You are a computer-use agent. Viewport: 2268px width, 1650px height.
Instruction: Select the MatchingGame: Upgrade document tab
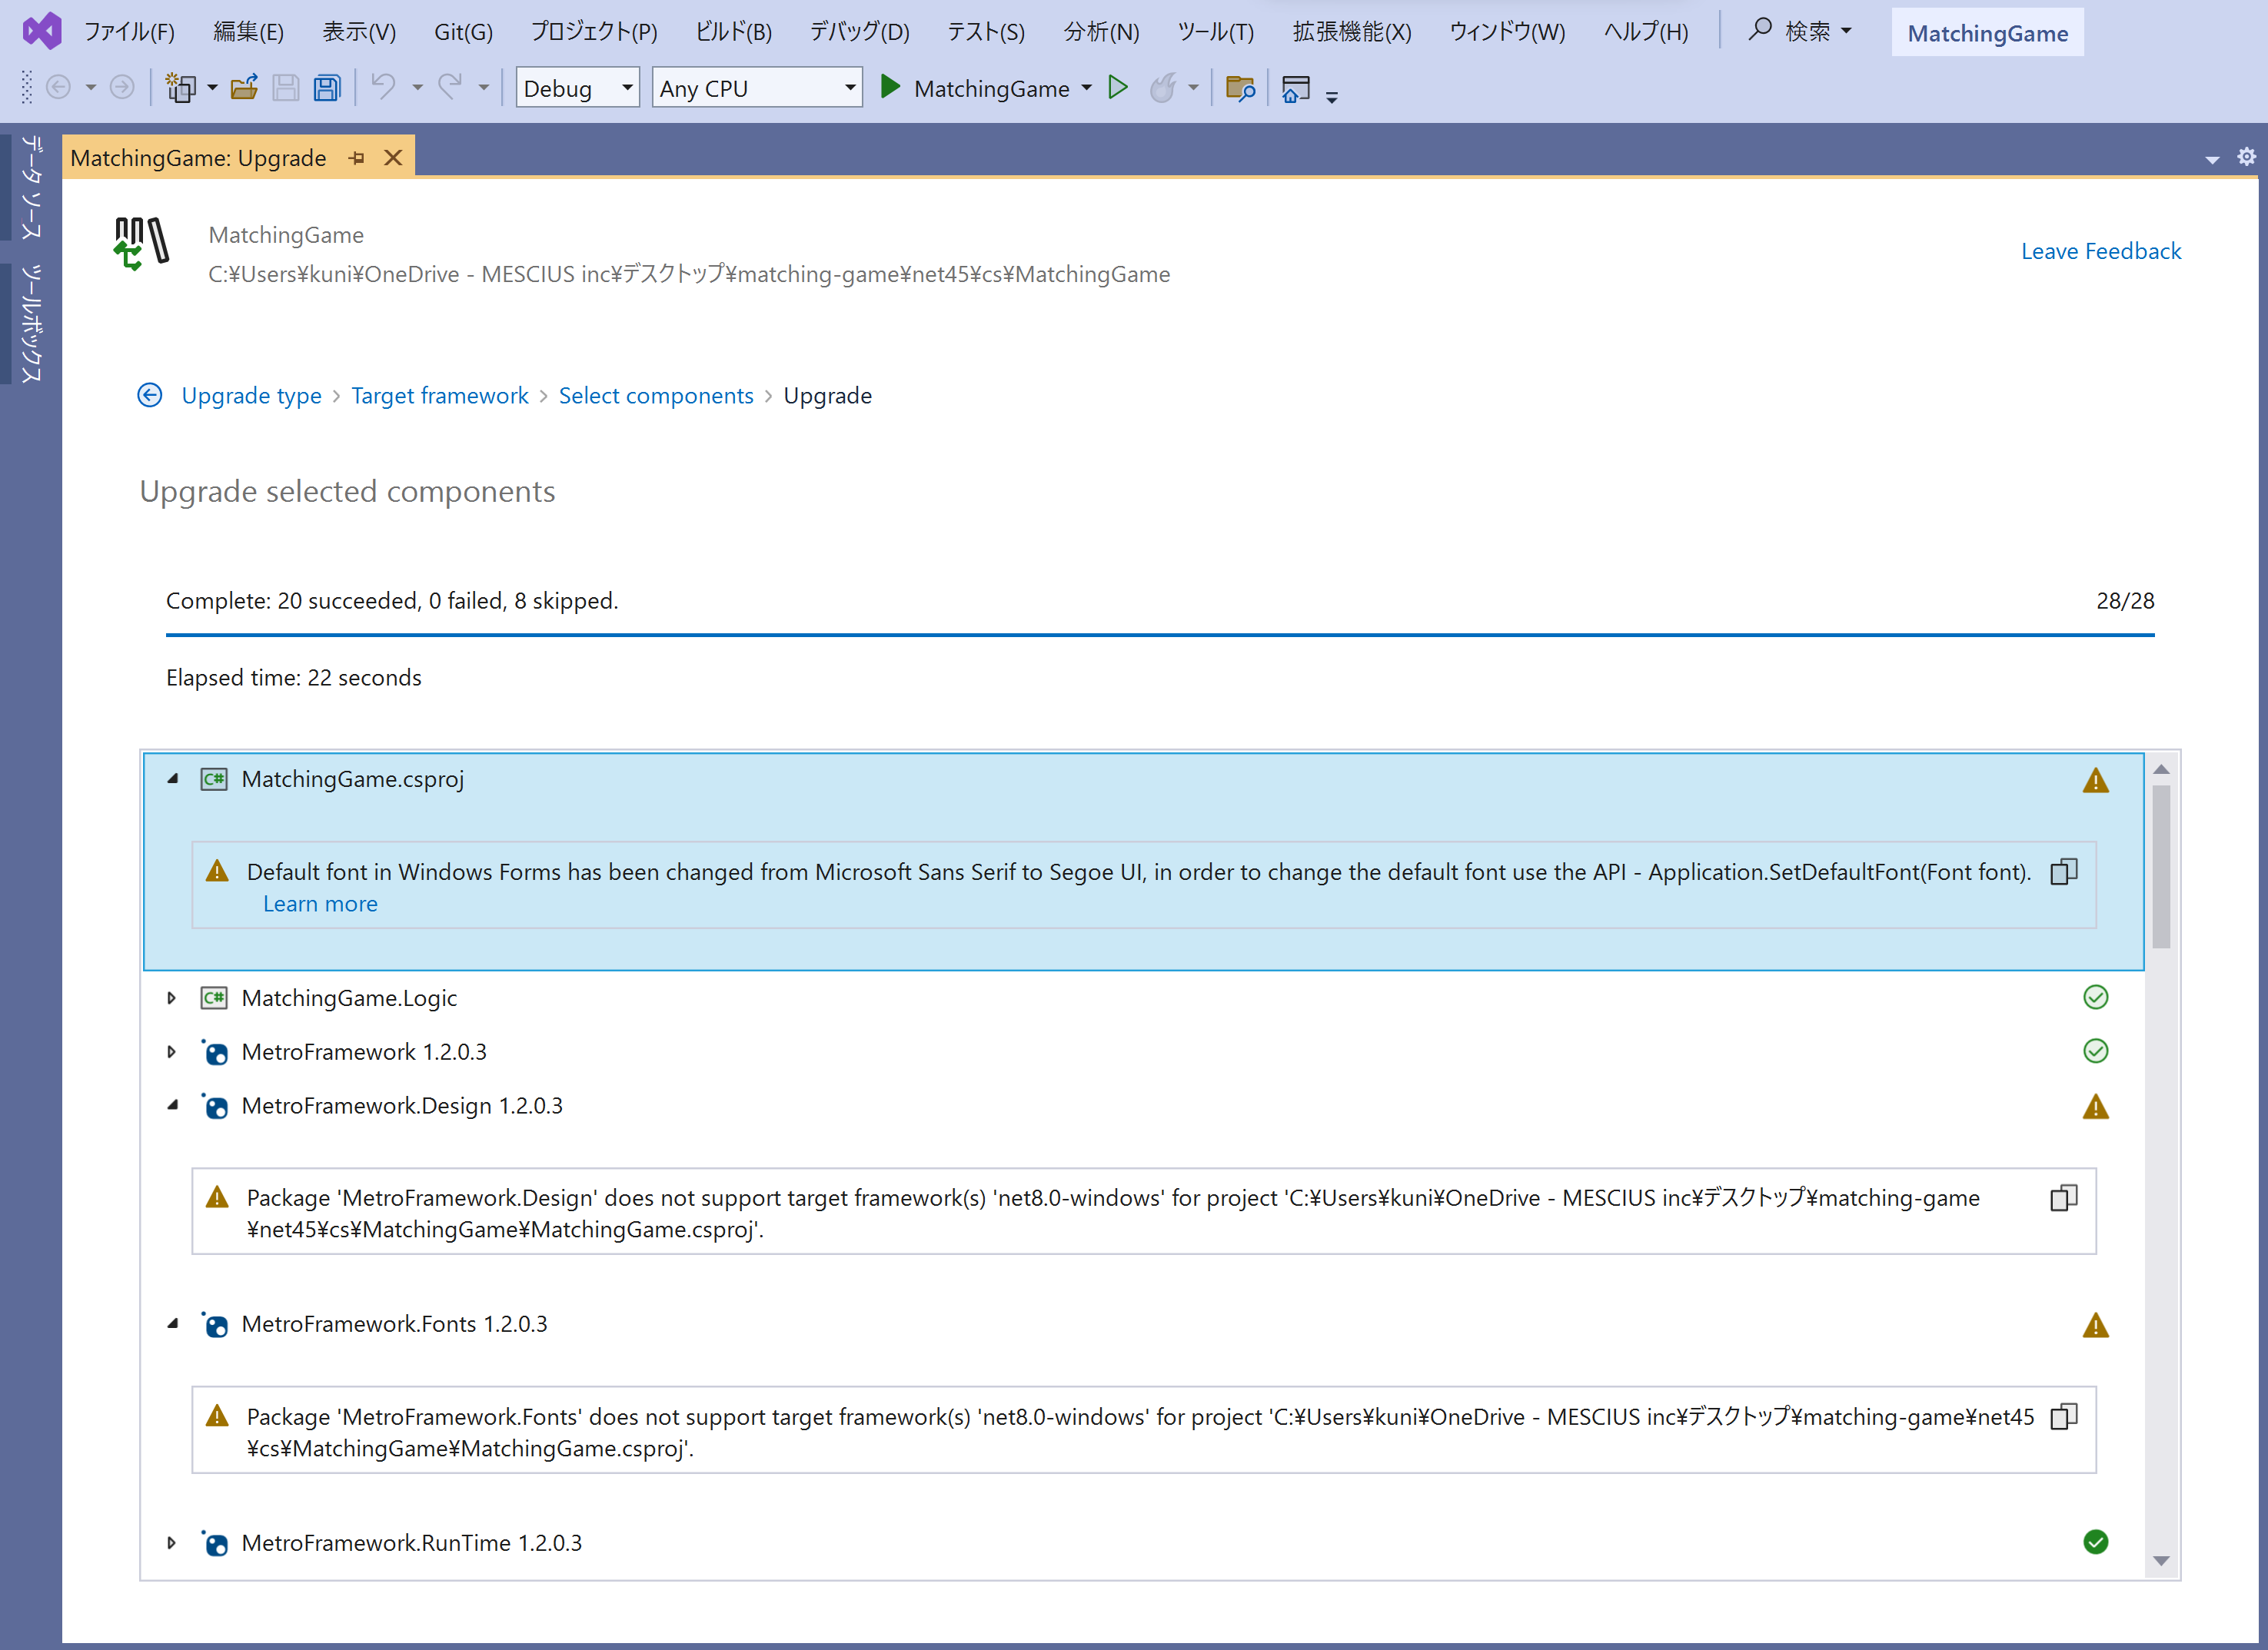tap(198, 158)
